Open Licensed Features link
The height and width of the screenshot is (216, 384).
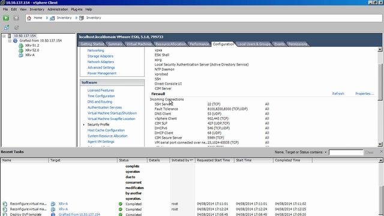pyautogui.click(x=101, y=91)
